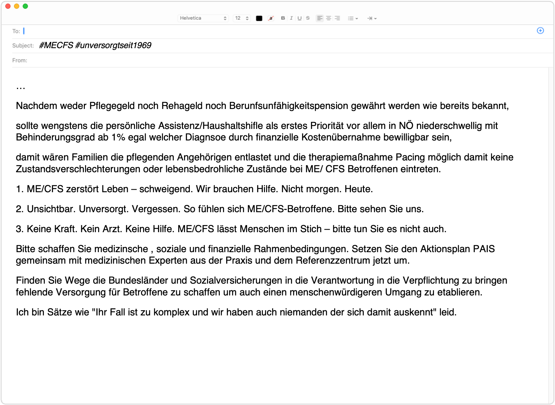Toggle underline text style
Viewport: 555px width, 405px height.
coord(299,18)
